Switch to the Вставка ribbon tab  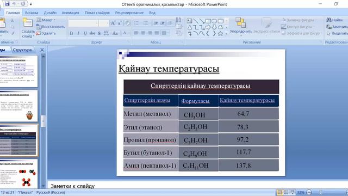click(x=32, y=13)
